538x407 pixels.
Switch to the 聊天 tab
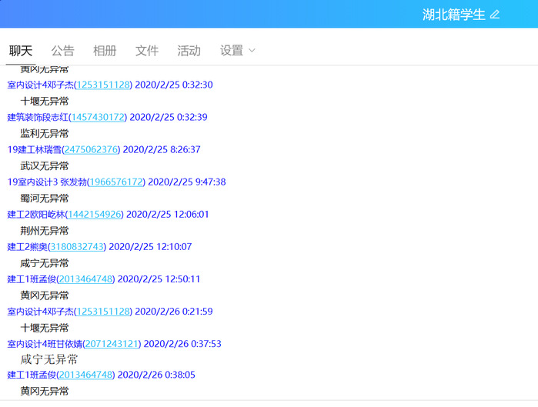[21, 51]
